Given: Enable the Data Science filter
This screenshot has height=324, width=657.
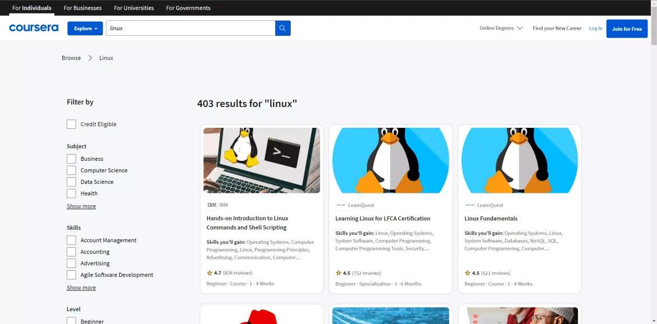Looking at the screenshot, I should pos(71,182).
